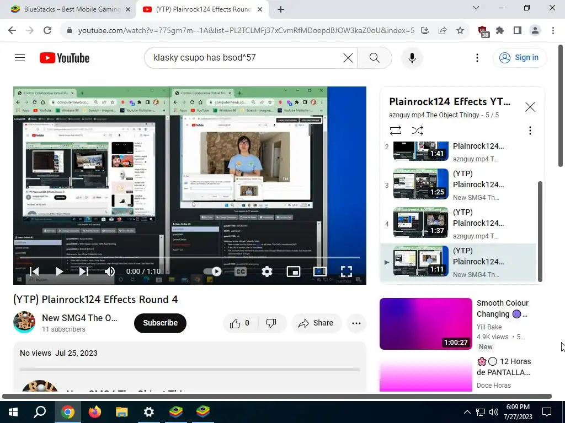Open the Yill Bake channel link
The image size is (565, 423).
489,327
